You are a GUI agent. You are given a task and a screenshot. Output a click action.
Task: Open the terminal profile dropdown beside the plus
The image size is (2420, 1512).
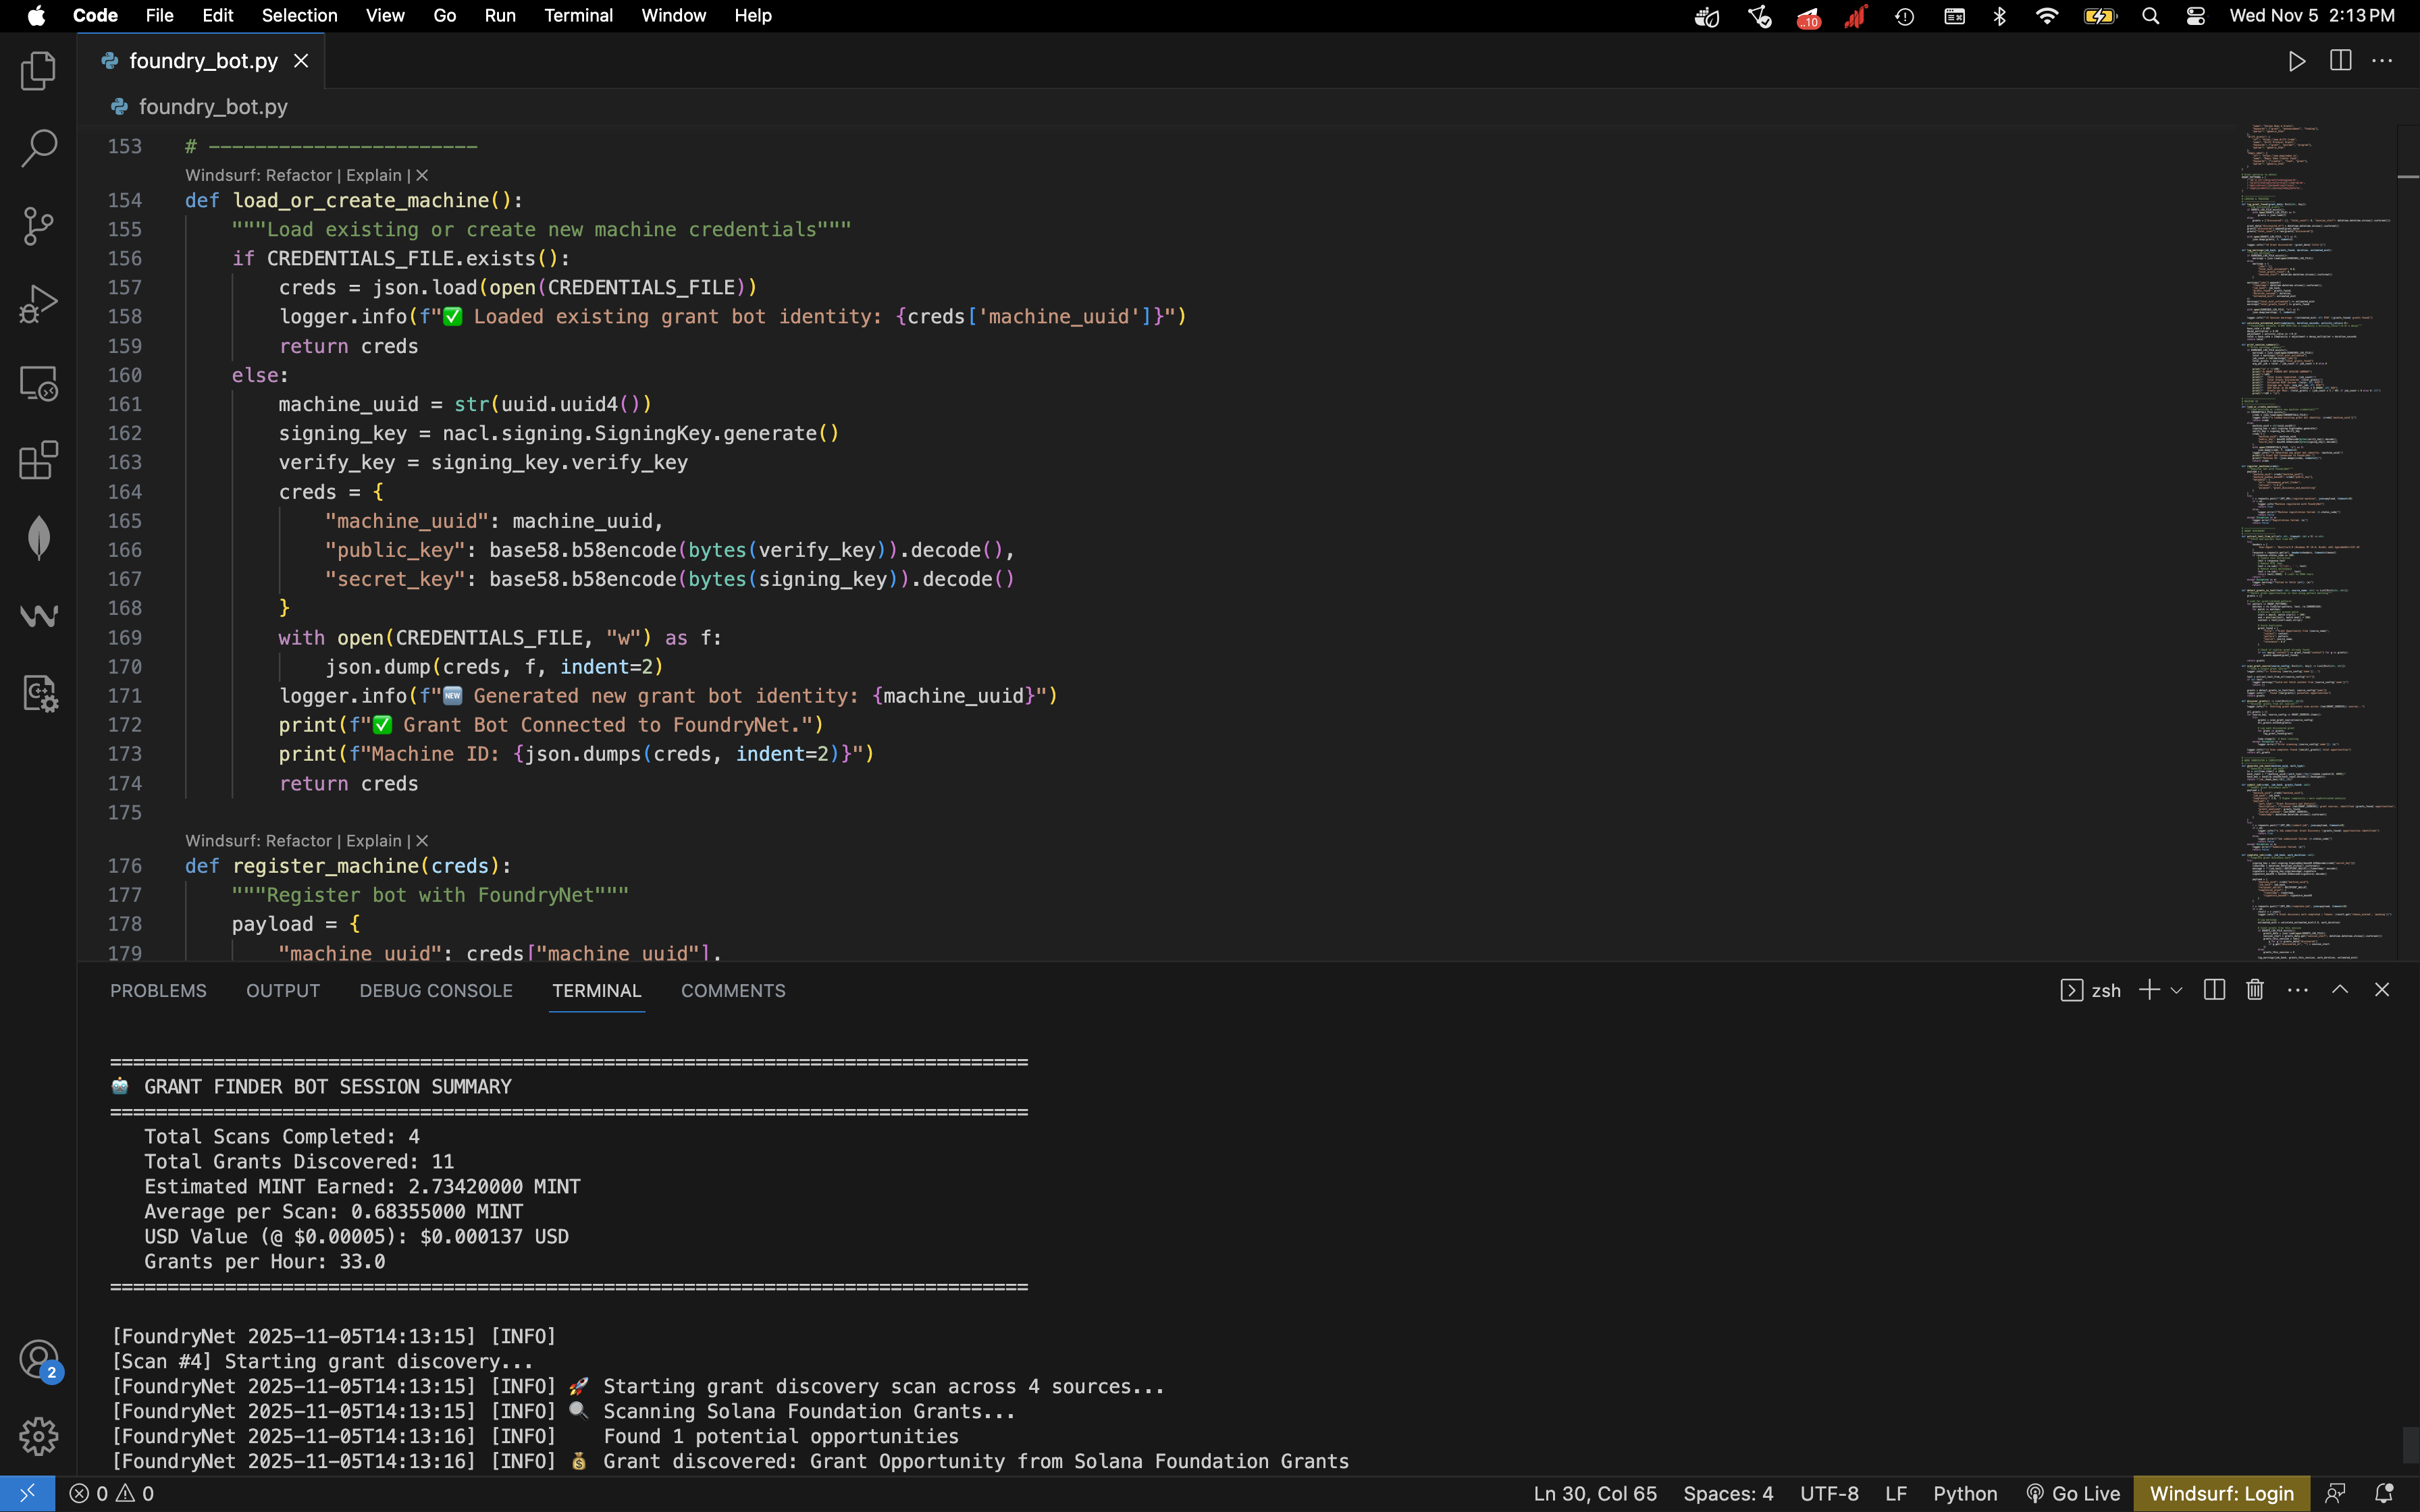[x=2177, y=990]
